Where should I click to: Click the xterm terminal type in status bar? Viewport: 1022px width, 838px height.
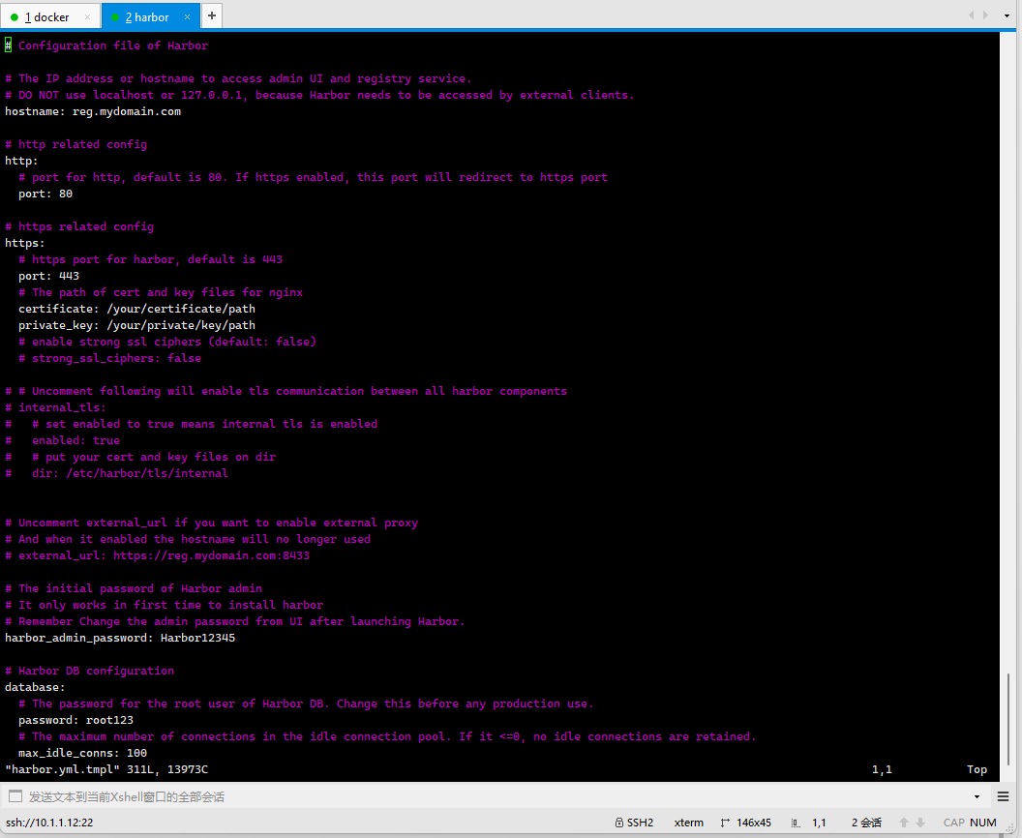688,823
